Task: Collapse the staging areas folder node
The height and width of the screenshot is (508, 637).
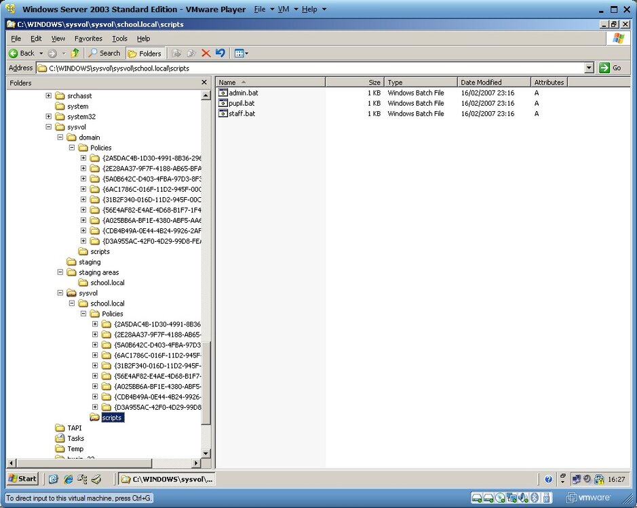Action: 60,272
